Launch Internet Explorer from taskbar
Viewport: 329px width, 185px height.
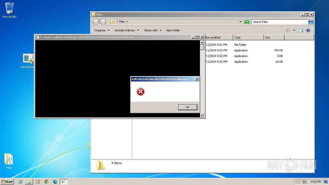tap(20, 182)
